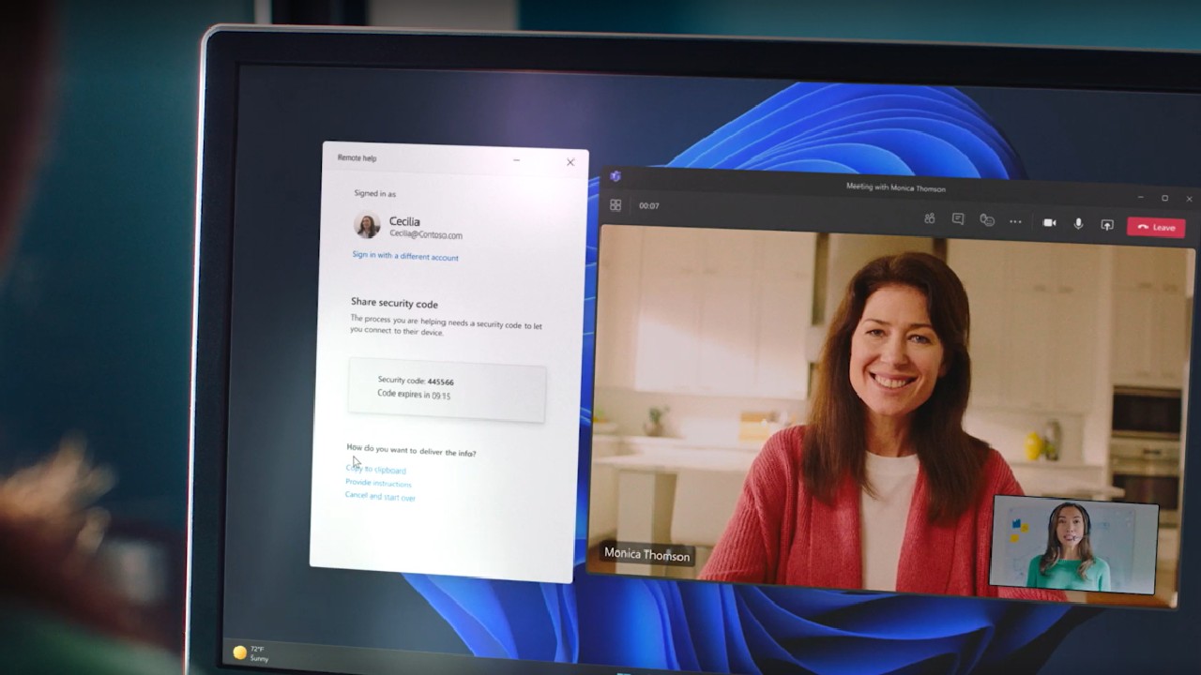Viewport: 1201px width, 675px height.
Task: Click the Remote help window title
Action: (x=357, y=157)
